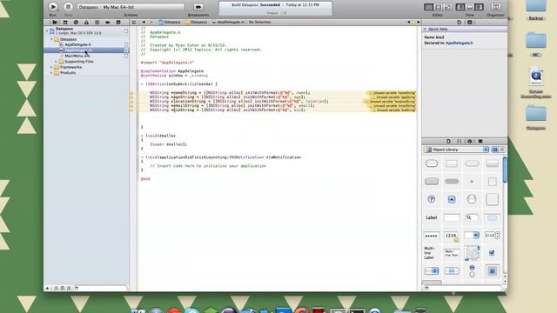
Task: Select the Check Box object in library
Action: [x=492, y=253]
